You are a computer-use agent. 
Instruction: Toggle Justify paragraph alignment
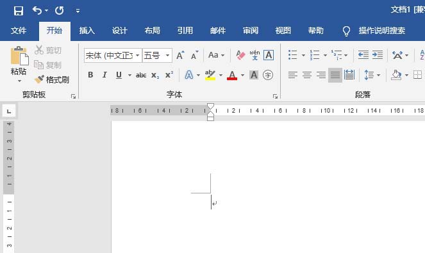tap(335, 75)
